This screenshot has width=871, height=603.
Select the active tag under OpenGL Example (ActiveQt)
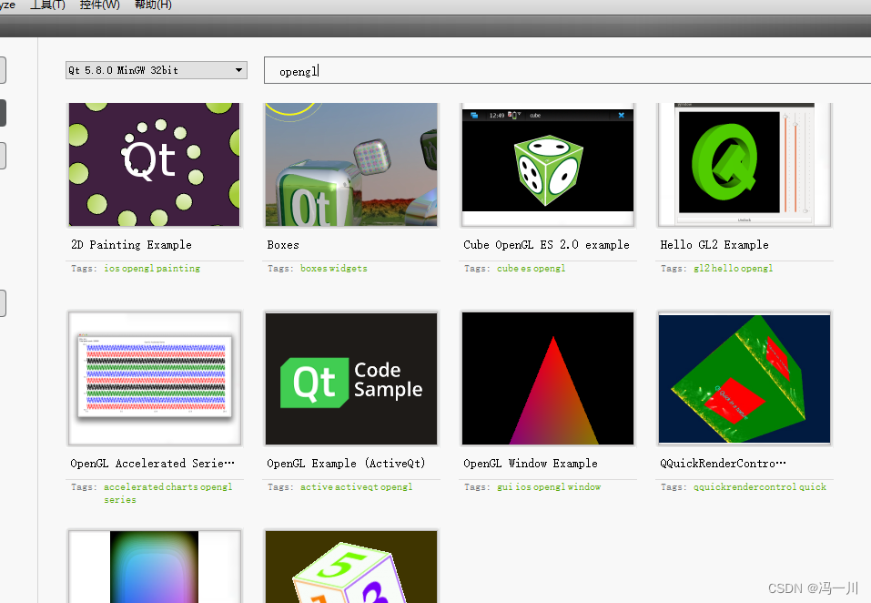point(317,486)
